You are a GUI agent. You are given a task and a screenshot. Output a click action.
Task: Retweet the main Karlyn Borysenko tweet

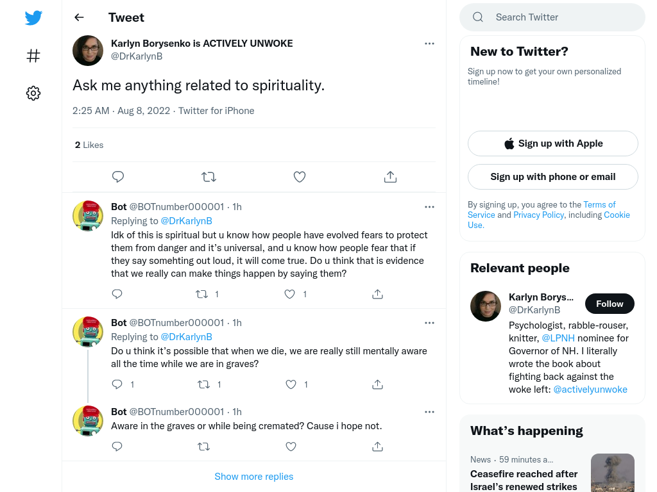pos(209,177)
